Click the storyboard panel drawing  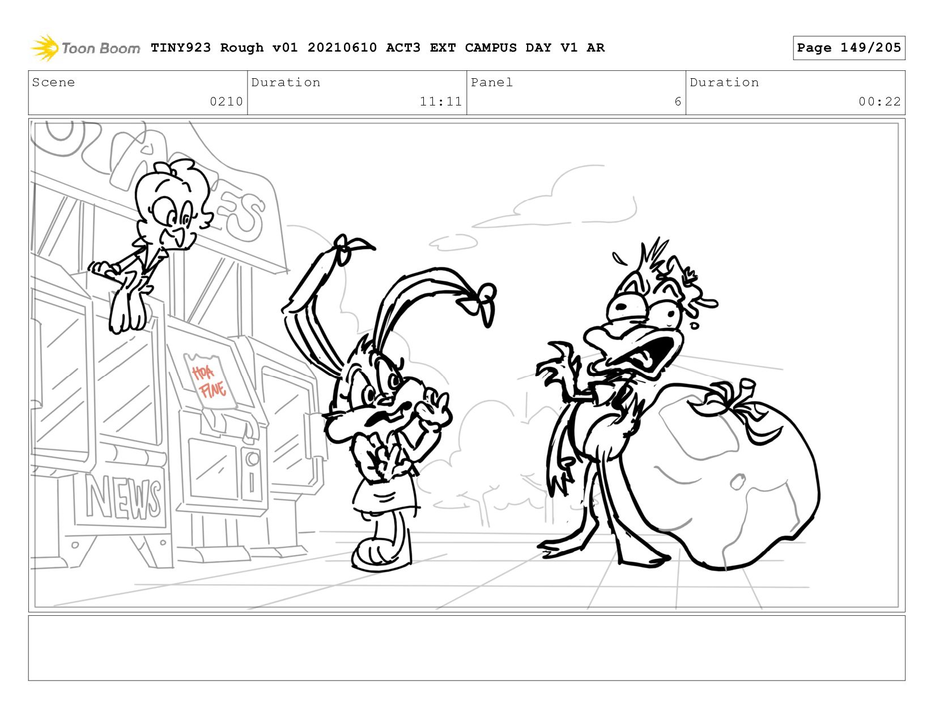pos(466,365)
